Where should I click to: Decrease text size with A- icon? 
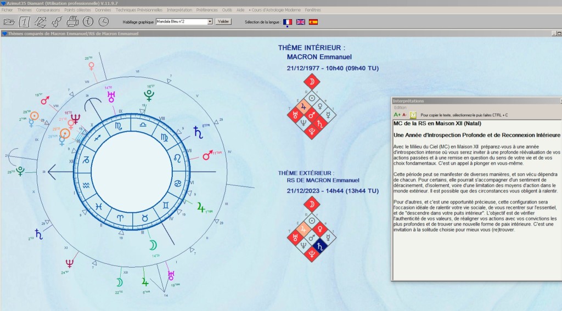click(404, 115)
